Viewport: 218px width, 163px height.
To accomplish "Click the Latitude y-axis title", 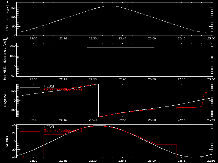I will (x=7, y=141).
